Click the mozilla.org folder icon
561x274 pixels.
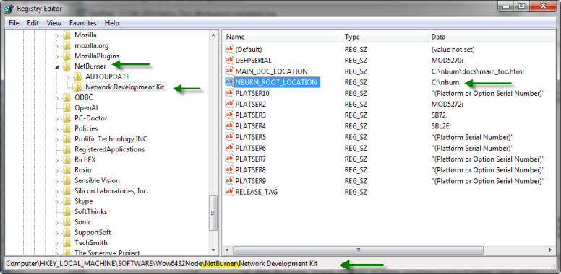click(x=67, y=45)
